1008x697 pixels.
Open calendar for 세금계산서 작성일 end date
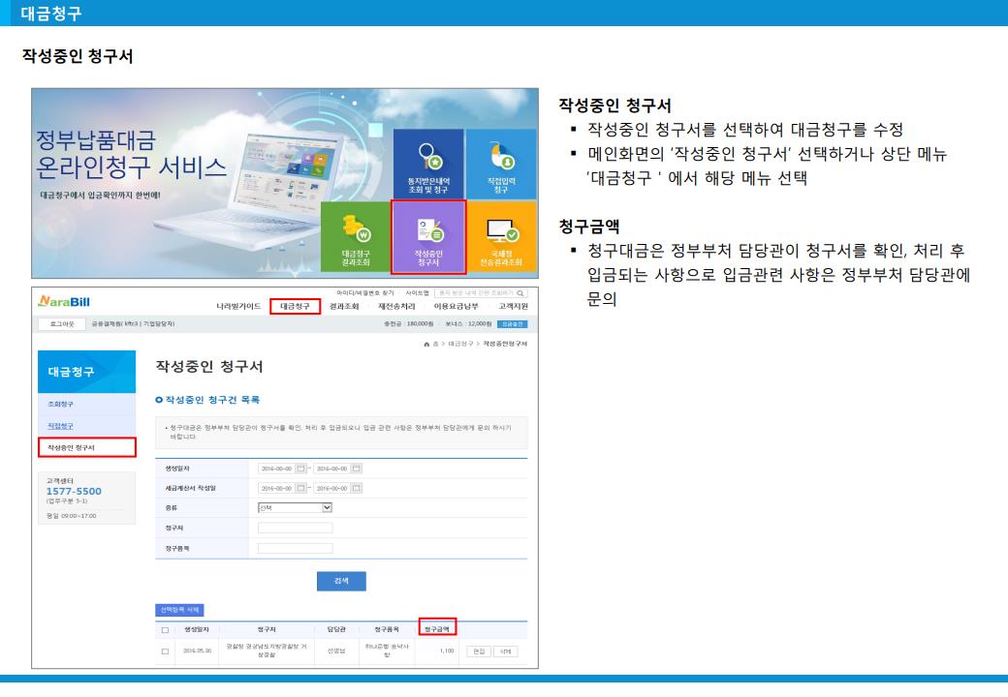click(357, 489)
